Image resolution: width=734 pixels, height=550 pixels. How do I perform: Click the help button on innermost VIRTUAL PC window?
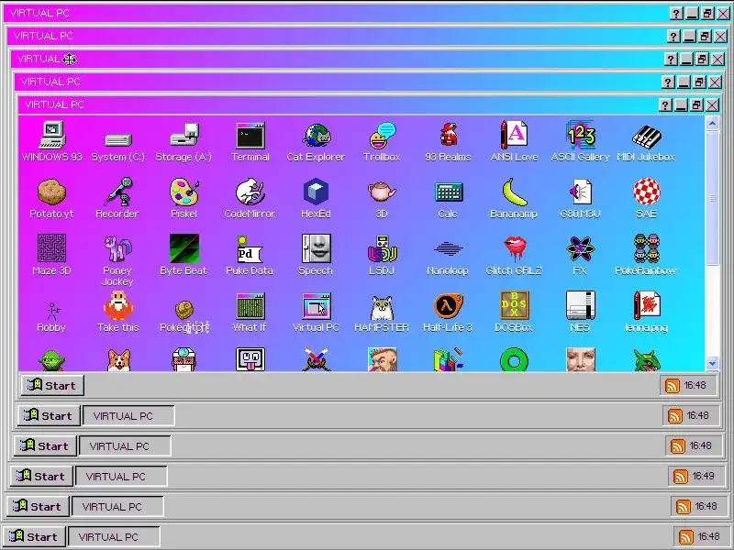[x=665, y=104]
